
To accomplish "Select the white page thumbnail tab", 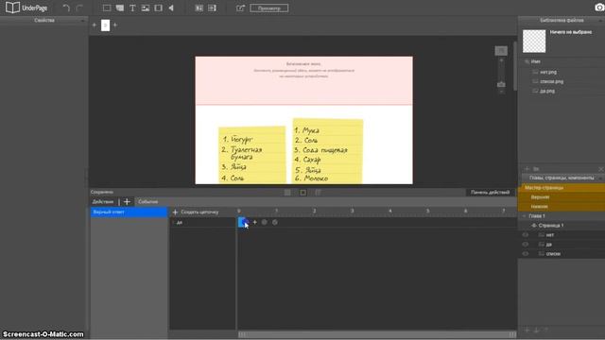I will pos(105,25).
